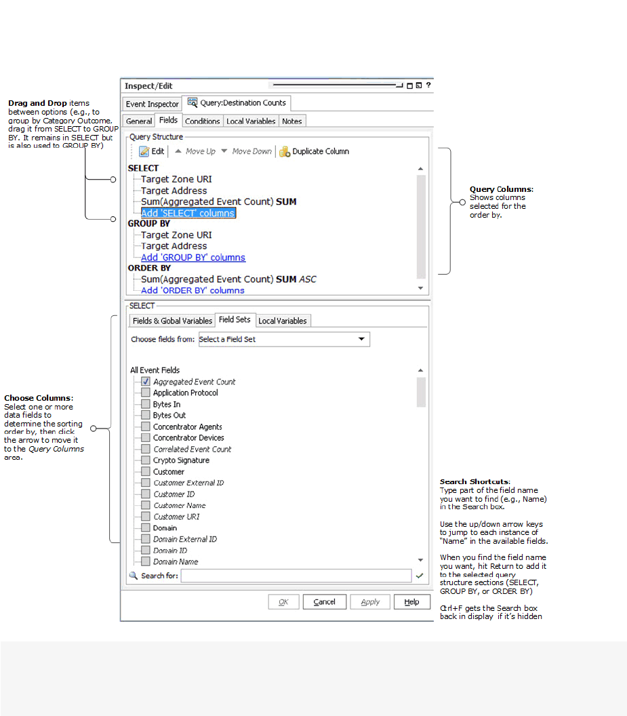Image resolution: width=627 pixels, height=716 pixels.
Task: Click scroll up arrow in All Event Fields
Action: [x=420, y=370]
